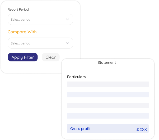Click the Report Period chevron arrow
This screenshot has height=140, width=159.
67,19
